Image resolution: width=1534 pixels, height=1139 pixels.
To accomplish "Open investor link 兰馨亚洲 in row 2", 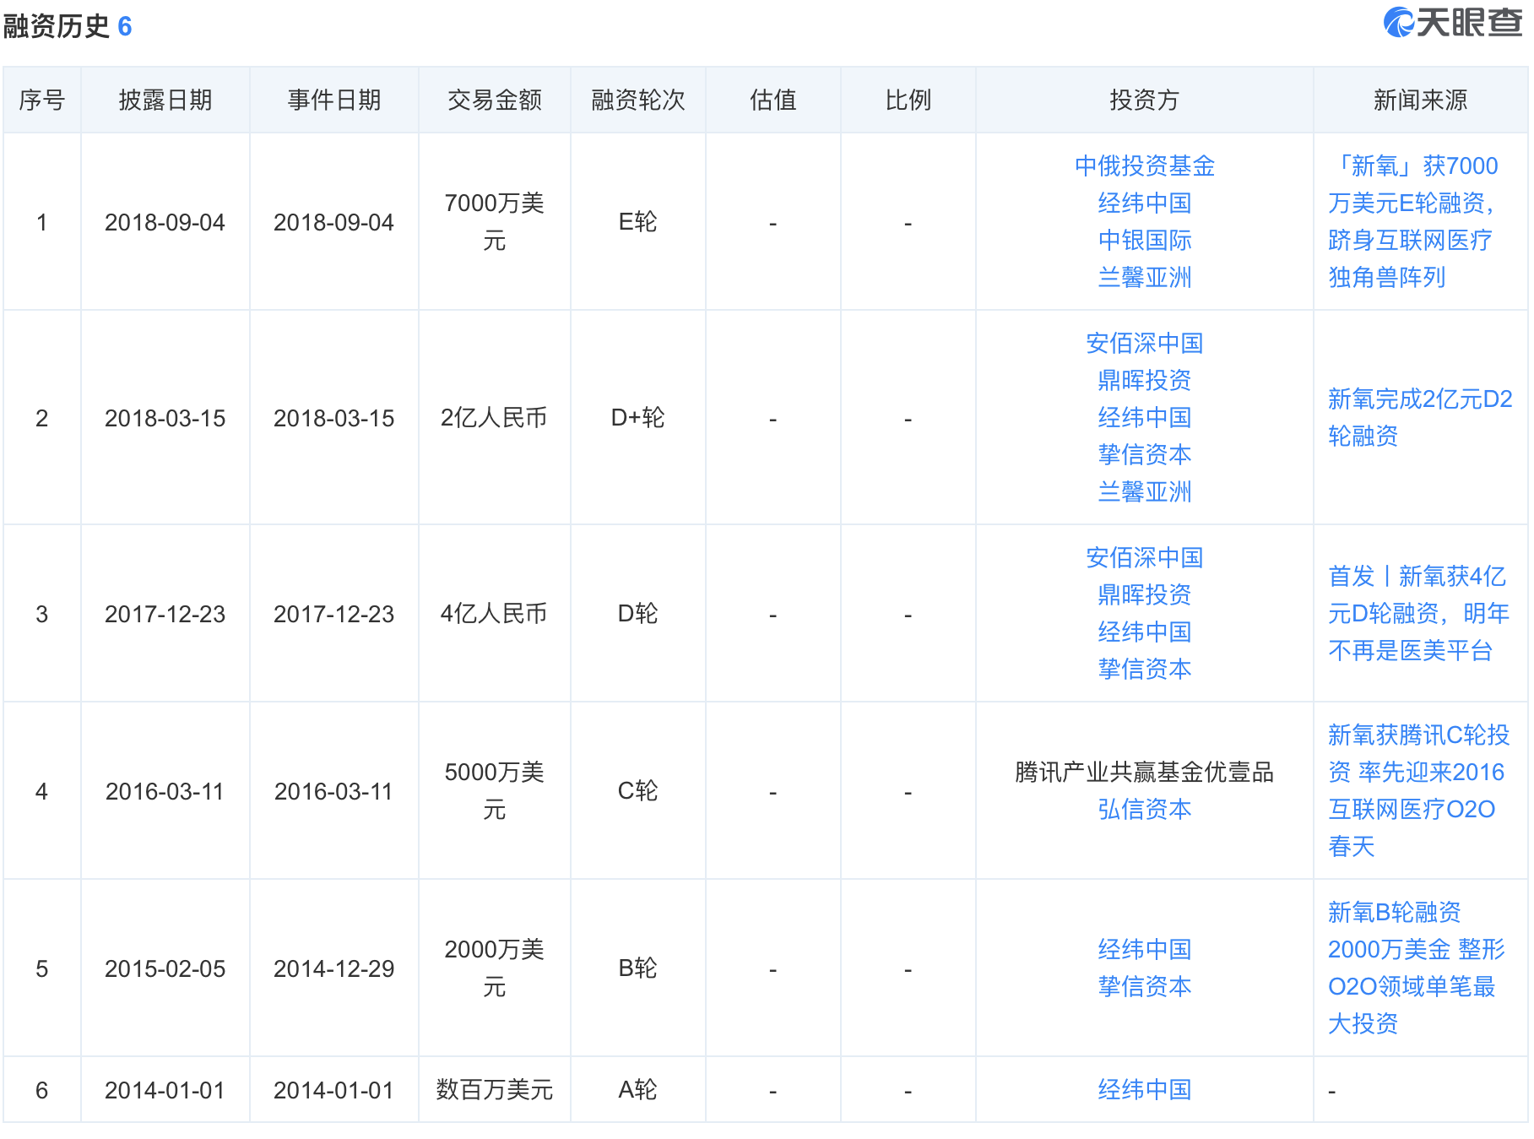I will point(1144,492).
